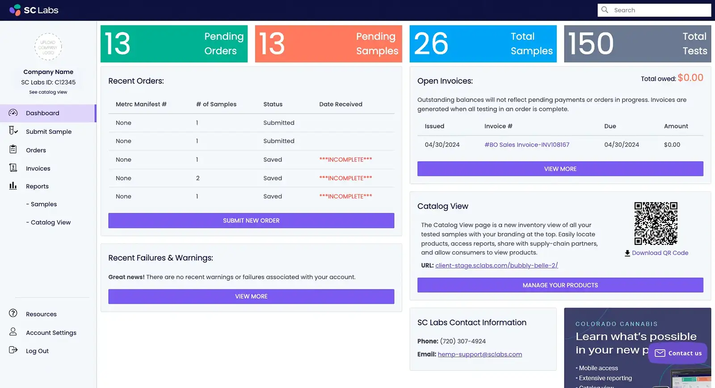Click the Metrc Manifest # column header
Screen dimensions: 715x388
[141, 104]
